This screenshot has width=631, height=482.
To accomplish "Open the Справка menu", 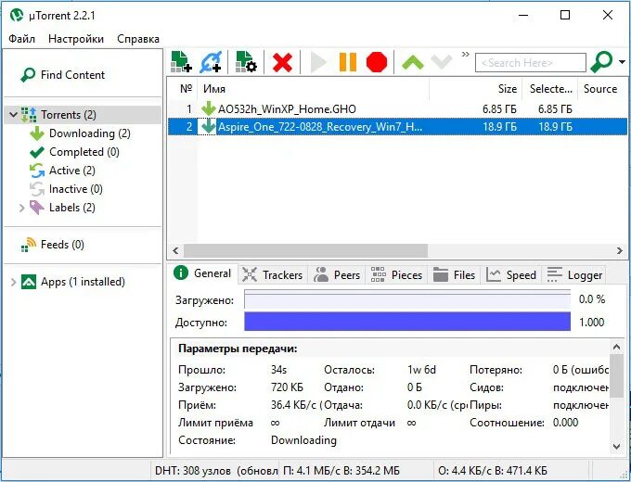I will pyautogui.click(x=138, y=39).
